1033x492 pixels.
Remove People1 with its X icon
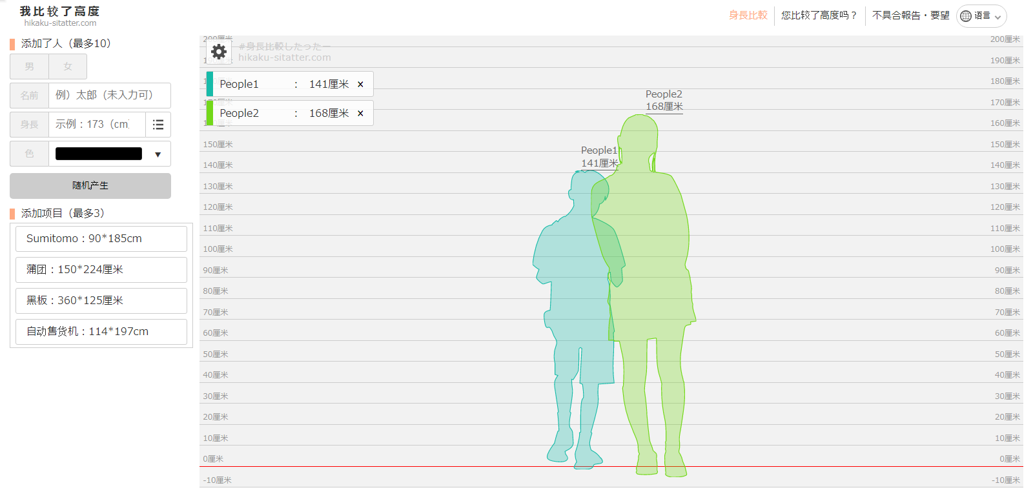360,85
